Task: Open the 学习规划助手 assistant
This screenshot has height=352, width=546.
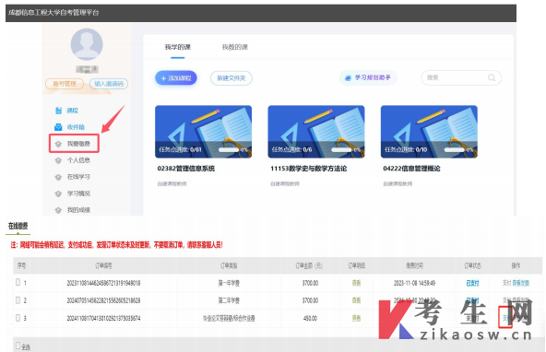Action: tap(368, 77)
